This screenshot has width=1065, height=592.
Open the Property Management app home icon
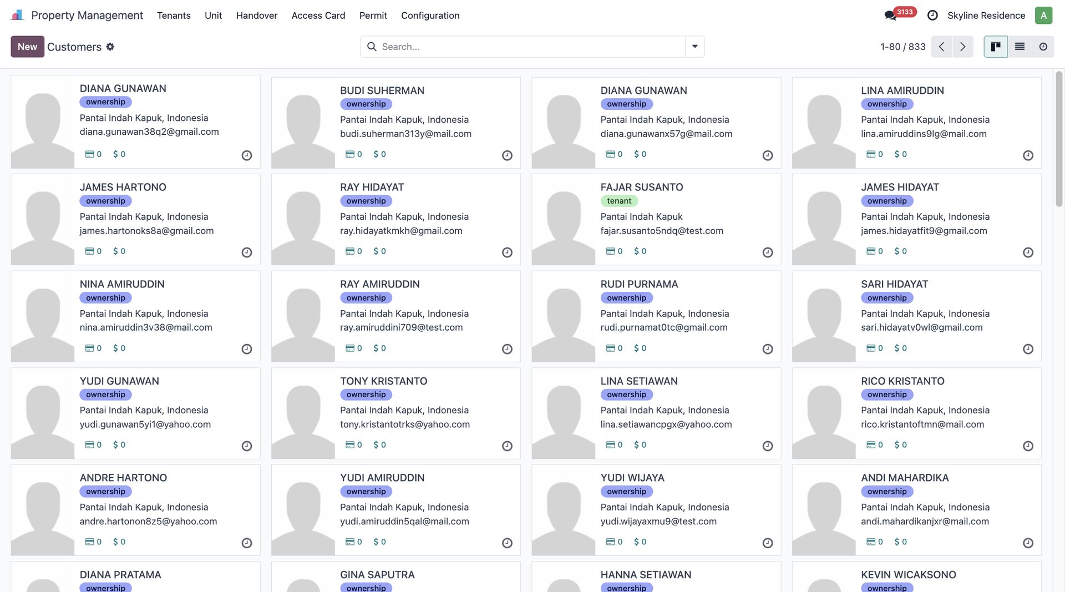[17, 15]
